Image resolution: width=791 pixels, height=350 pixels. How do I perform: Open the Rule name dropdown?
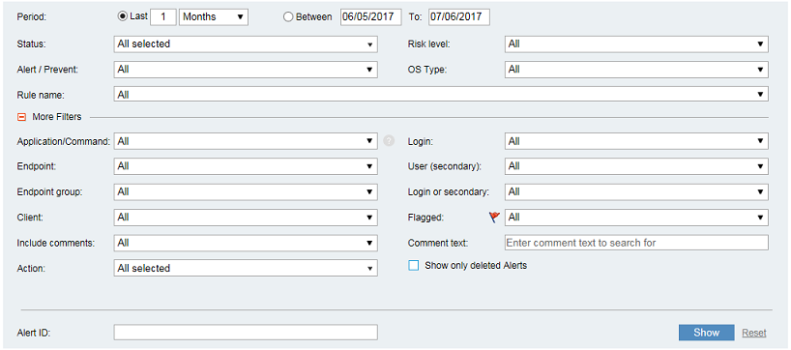tap(441, 95)
